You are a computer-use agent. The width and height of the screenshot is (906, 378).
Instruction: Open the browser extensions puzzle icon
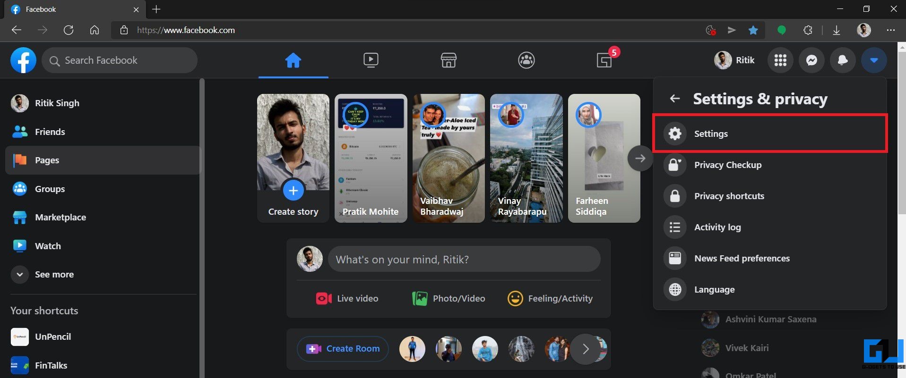(808, 30)
